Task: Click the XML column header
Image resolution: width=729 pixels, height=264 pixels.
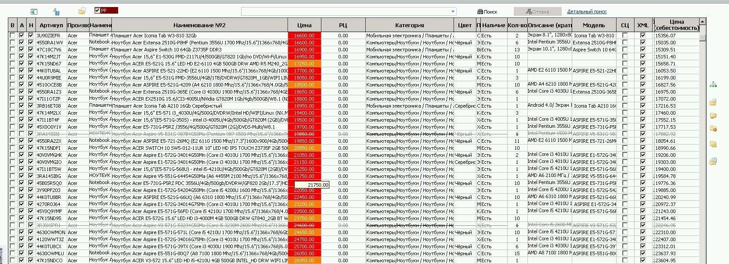Action: (x=643, y=25)
